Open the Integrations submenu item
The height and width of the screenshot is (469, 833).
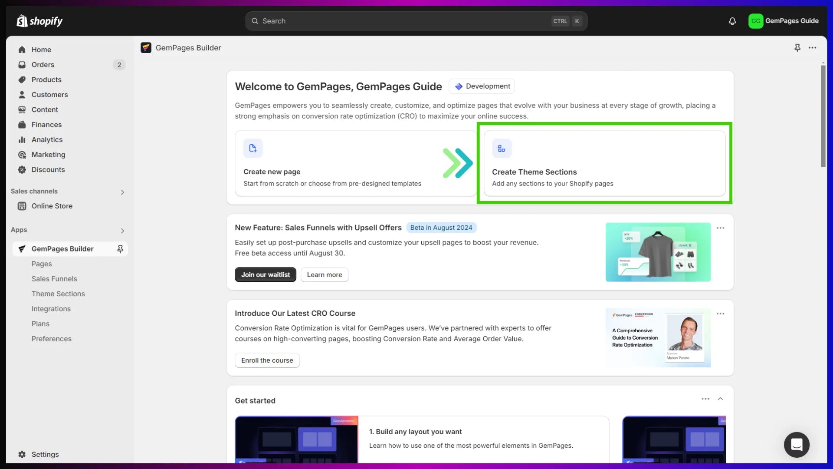tap(51, 309)
